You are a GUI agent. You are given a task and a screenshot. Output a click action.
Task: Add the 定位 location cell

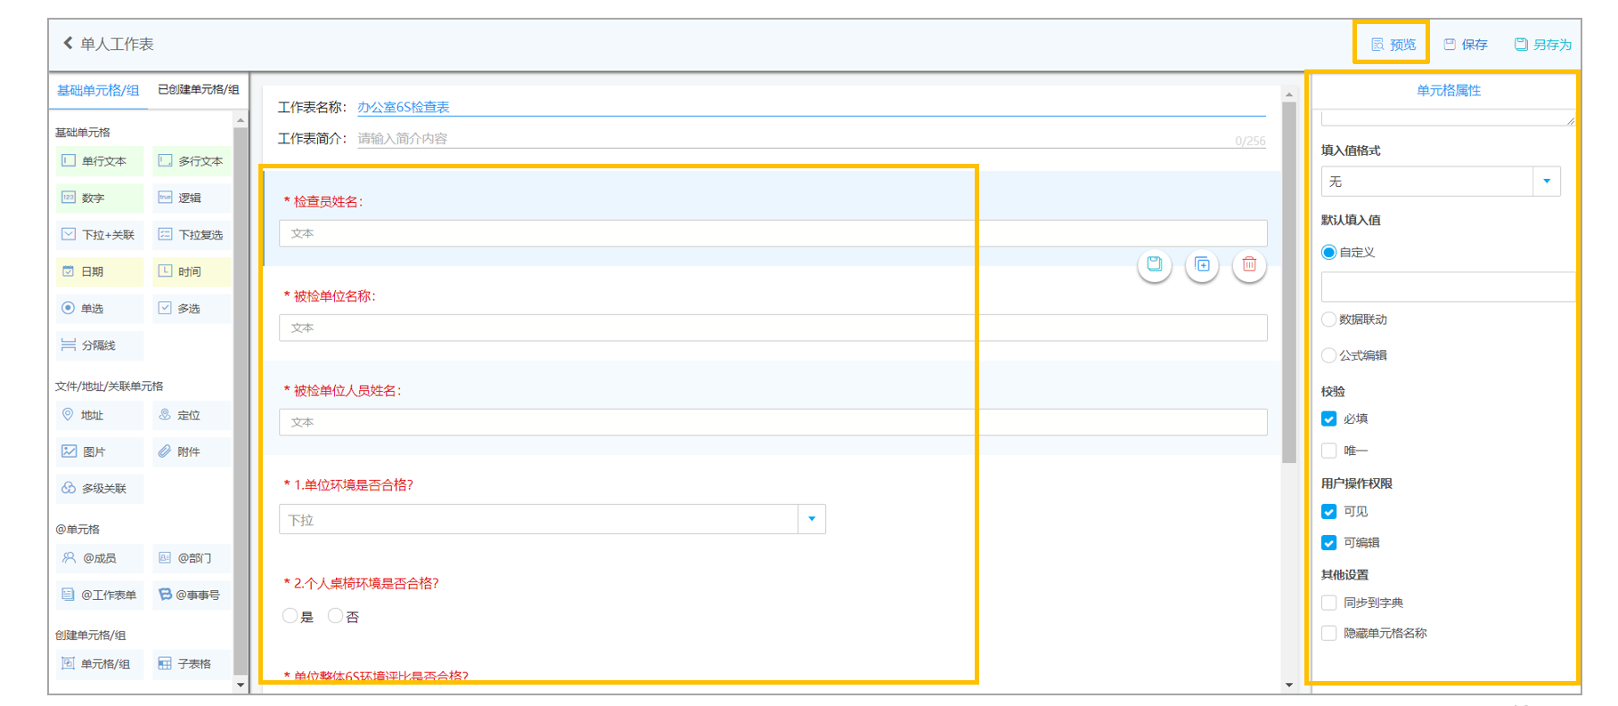pos(192,415)
